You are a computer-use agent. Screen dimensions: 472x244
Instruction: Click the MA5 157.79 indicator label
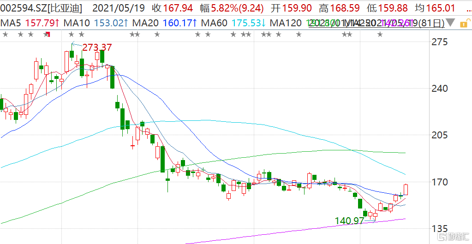30,23
